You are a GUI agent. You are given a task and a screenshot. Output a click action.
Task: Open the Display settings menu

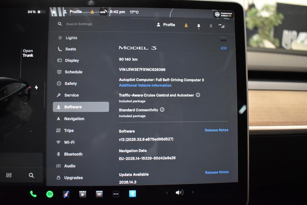click(68, 60)
